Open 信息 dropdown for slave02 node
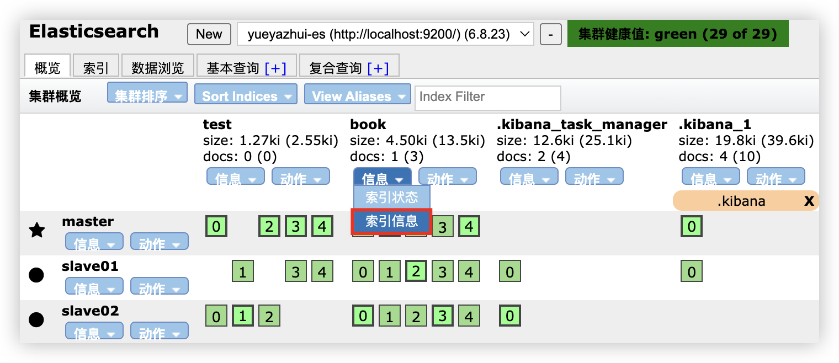 click(x=94, y=330)
